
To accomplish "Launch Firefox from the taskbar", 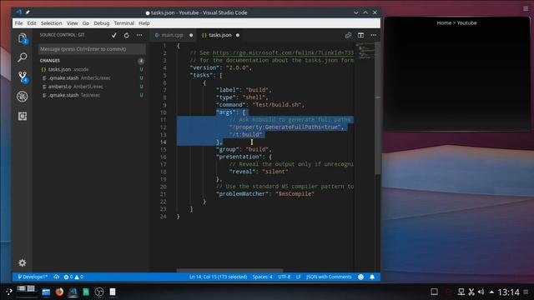I will pos(59,292).
